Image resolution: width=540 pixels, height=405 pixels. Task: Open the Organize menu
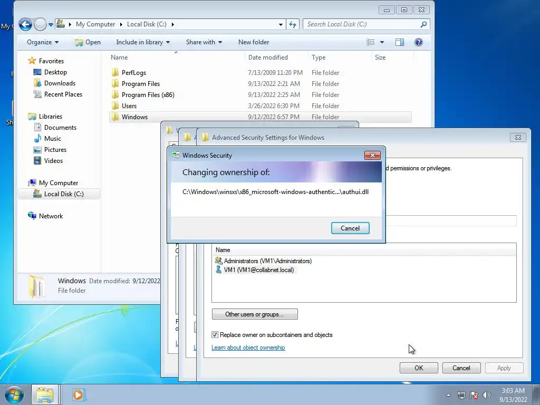point(43,42)
